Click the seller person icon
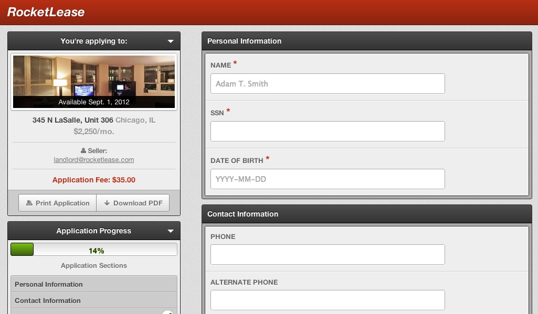The image size is (538, 314). pos(83,150)
